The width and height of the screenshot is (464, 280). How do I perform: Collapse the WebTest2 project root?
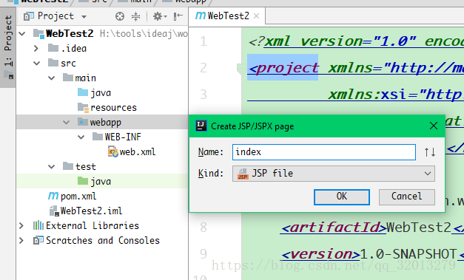(22, 34)
